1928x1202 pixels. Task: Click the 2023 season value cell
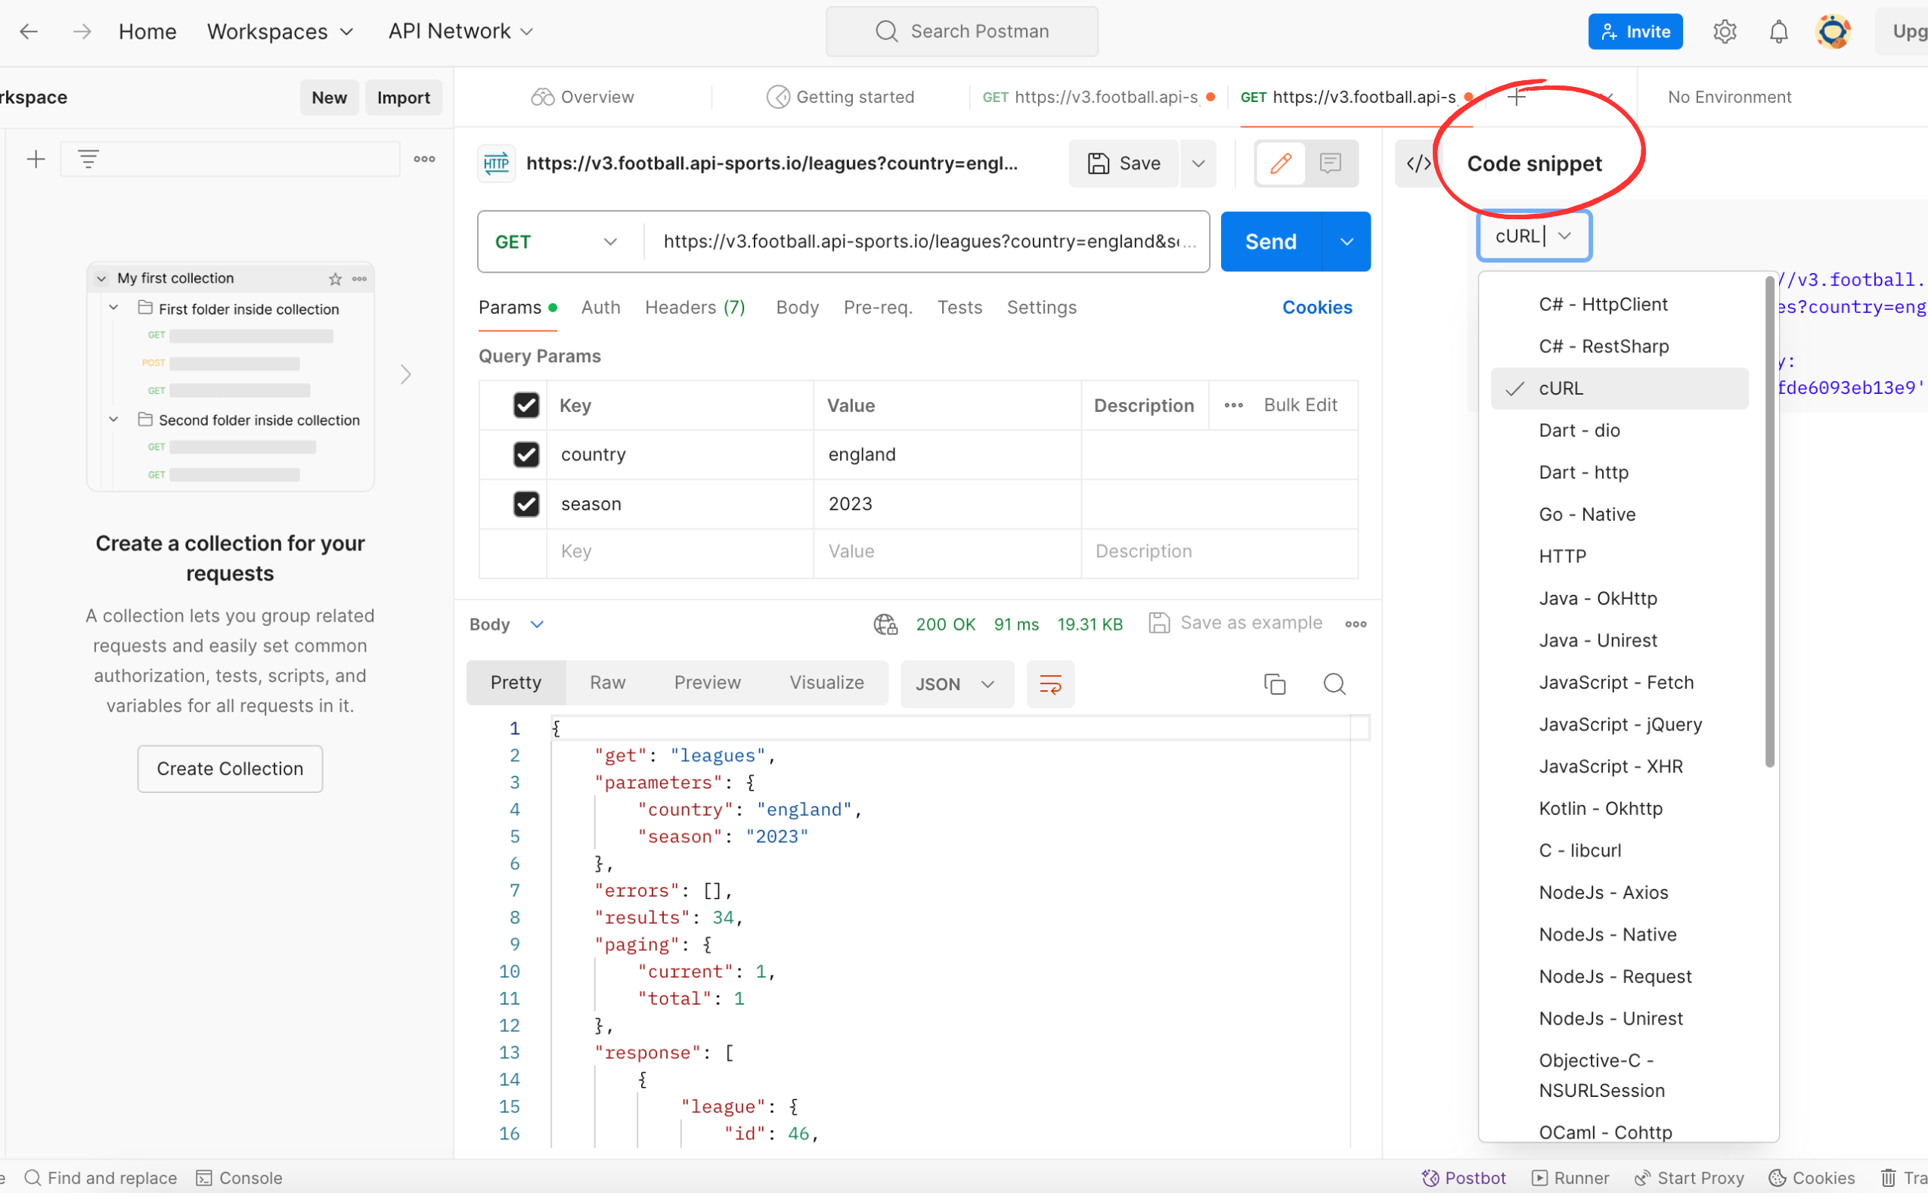coord(947,504)
